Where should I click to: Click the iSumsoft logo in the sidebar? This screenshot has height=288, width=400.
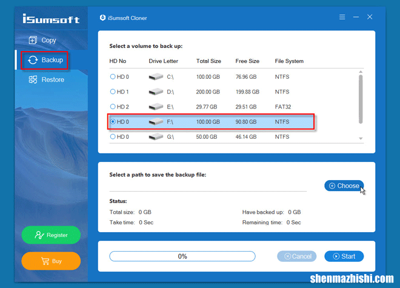click(x=51, y=19)
